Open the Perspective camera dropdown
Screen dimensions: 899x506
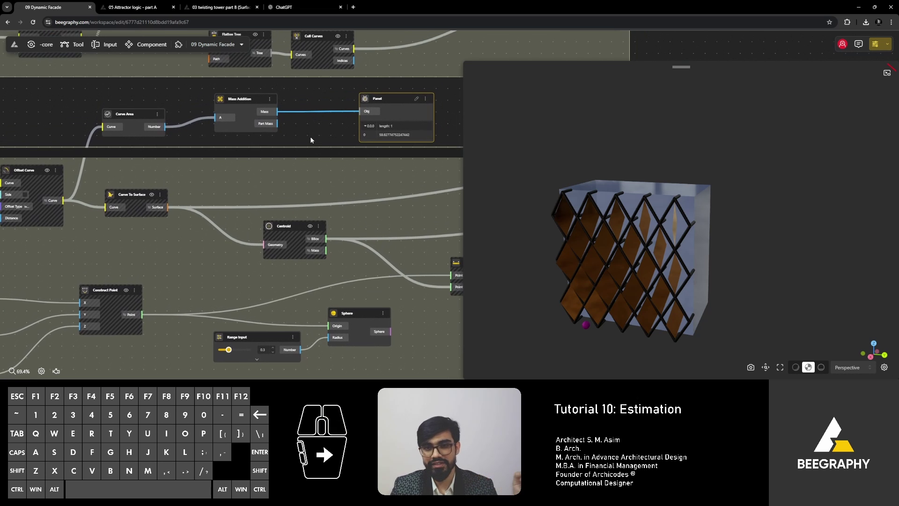click(x=853, y=367)
